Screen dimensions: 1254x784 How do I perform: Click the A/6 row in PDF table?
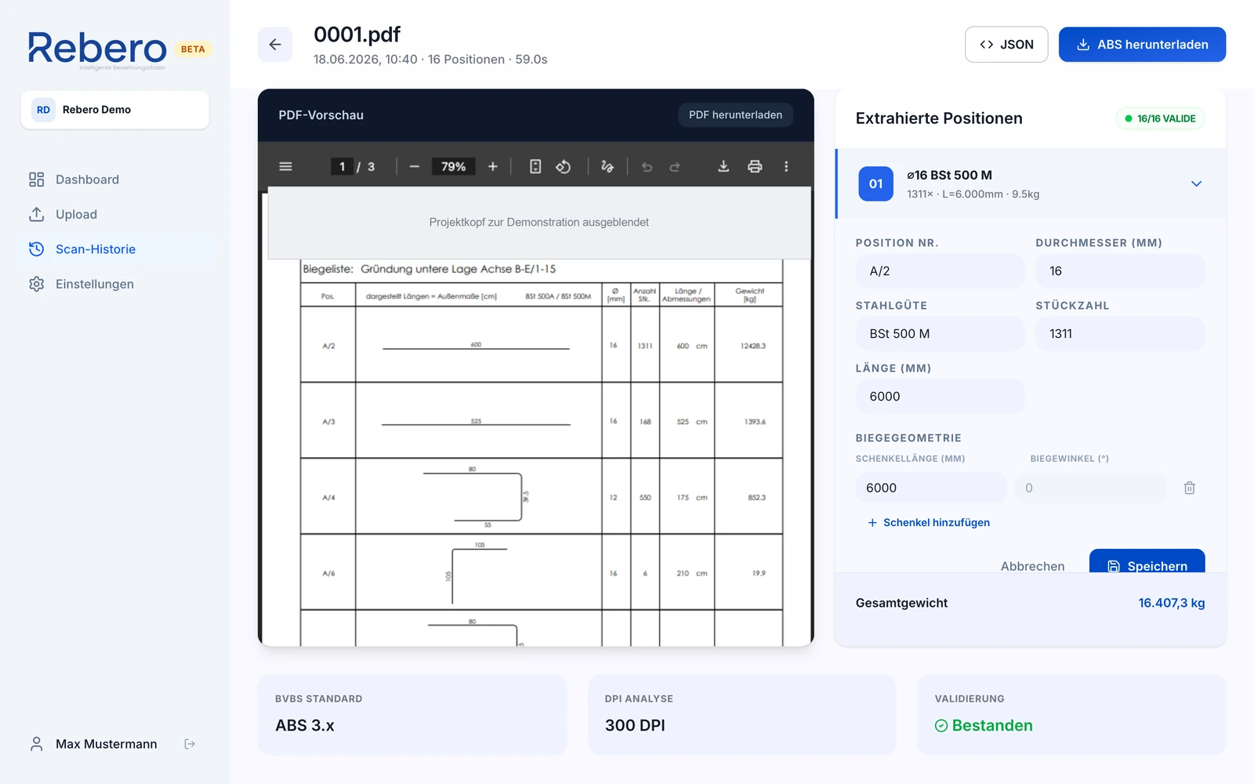(541, 573)
